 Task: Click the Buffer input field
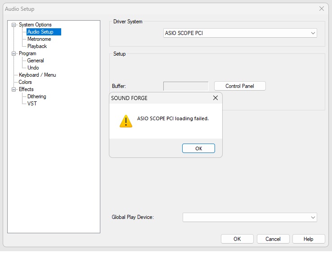pos(186,86)
